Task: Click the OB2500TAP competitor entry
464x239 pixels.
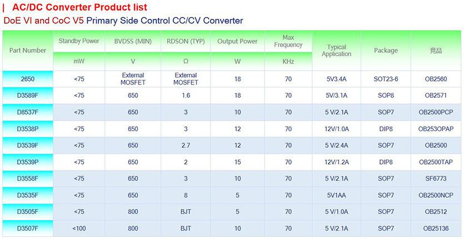Action: (x=436, y=162)
